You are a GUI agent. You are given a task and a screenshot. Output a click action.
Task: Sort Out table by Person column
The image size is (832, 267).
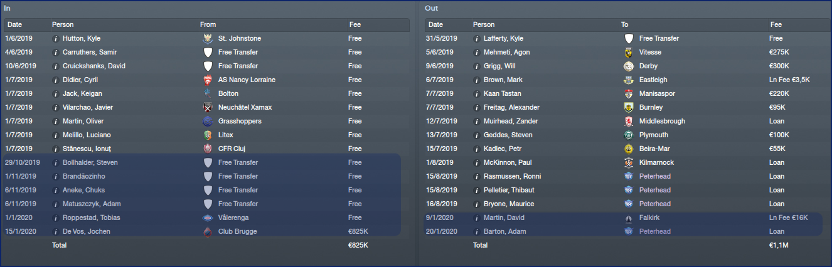tap(484, 25)
